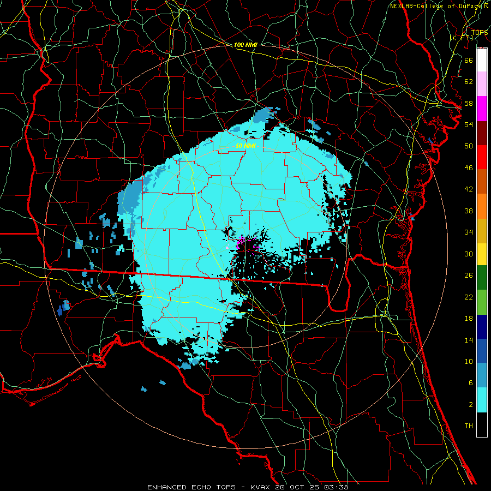Click the "66" legend value
The width and height of the screenshot is (491, 491).
point(469,60)
